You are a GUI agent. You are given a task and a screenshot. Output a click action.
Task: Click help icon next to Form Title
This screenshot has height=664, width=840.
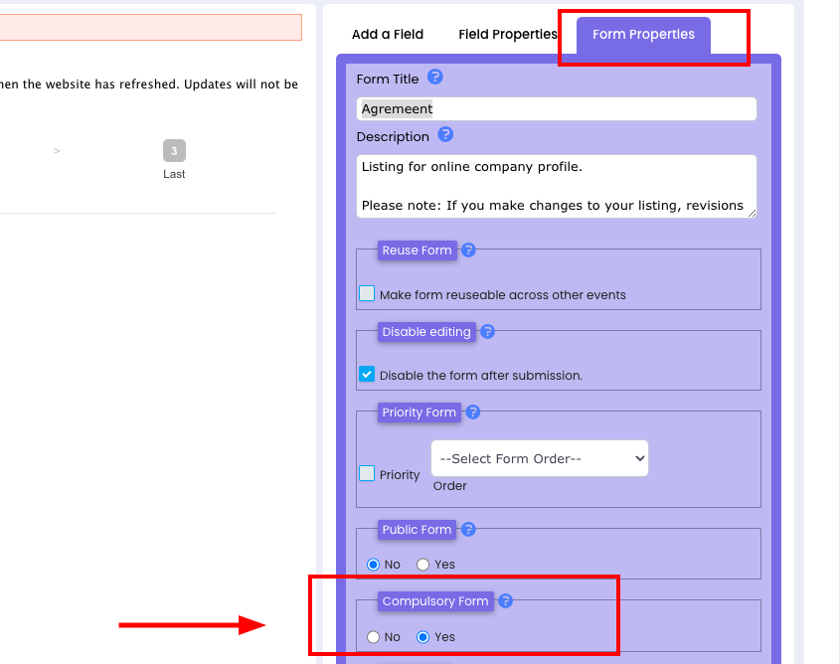434,78
